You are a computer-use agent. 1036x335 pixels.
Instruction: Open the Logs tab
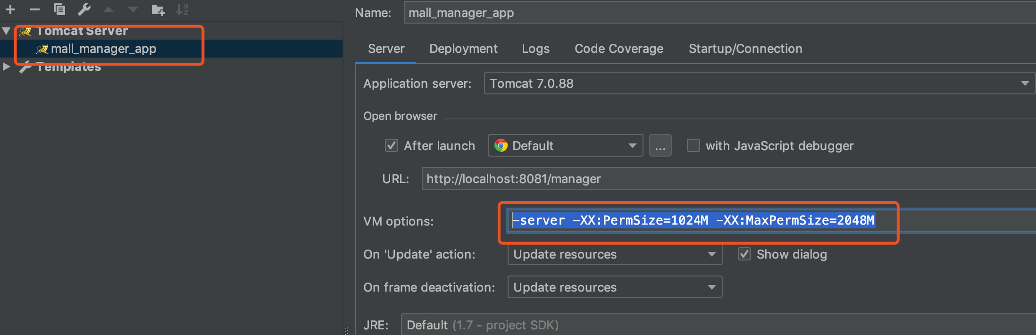[x=535, y=49]
